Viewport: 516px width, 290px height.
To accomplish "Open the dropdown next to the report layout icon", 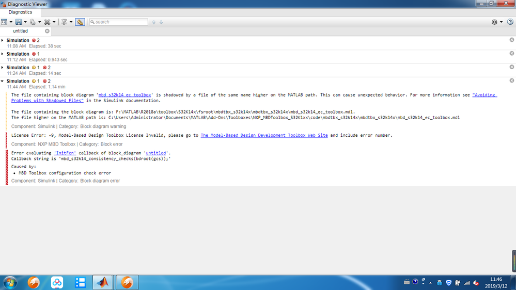I will tap(11, 22).
